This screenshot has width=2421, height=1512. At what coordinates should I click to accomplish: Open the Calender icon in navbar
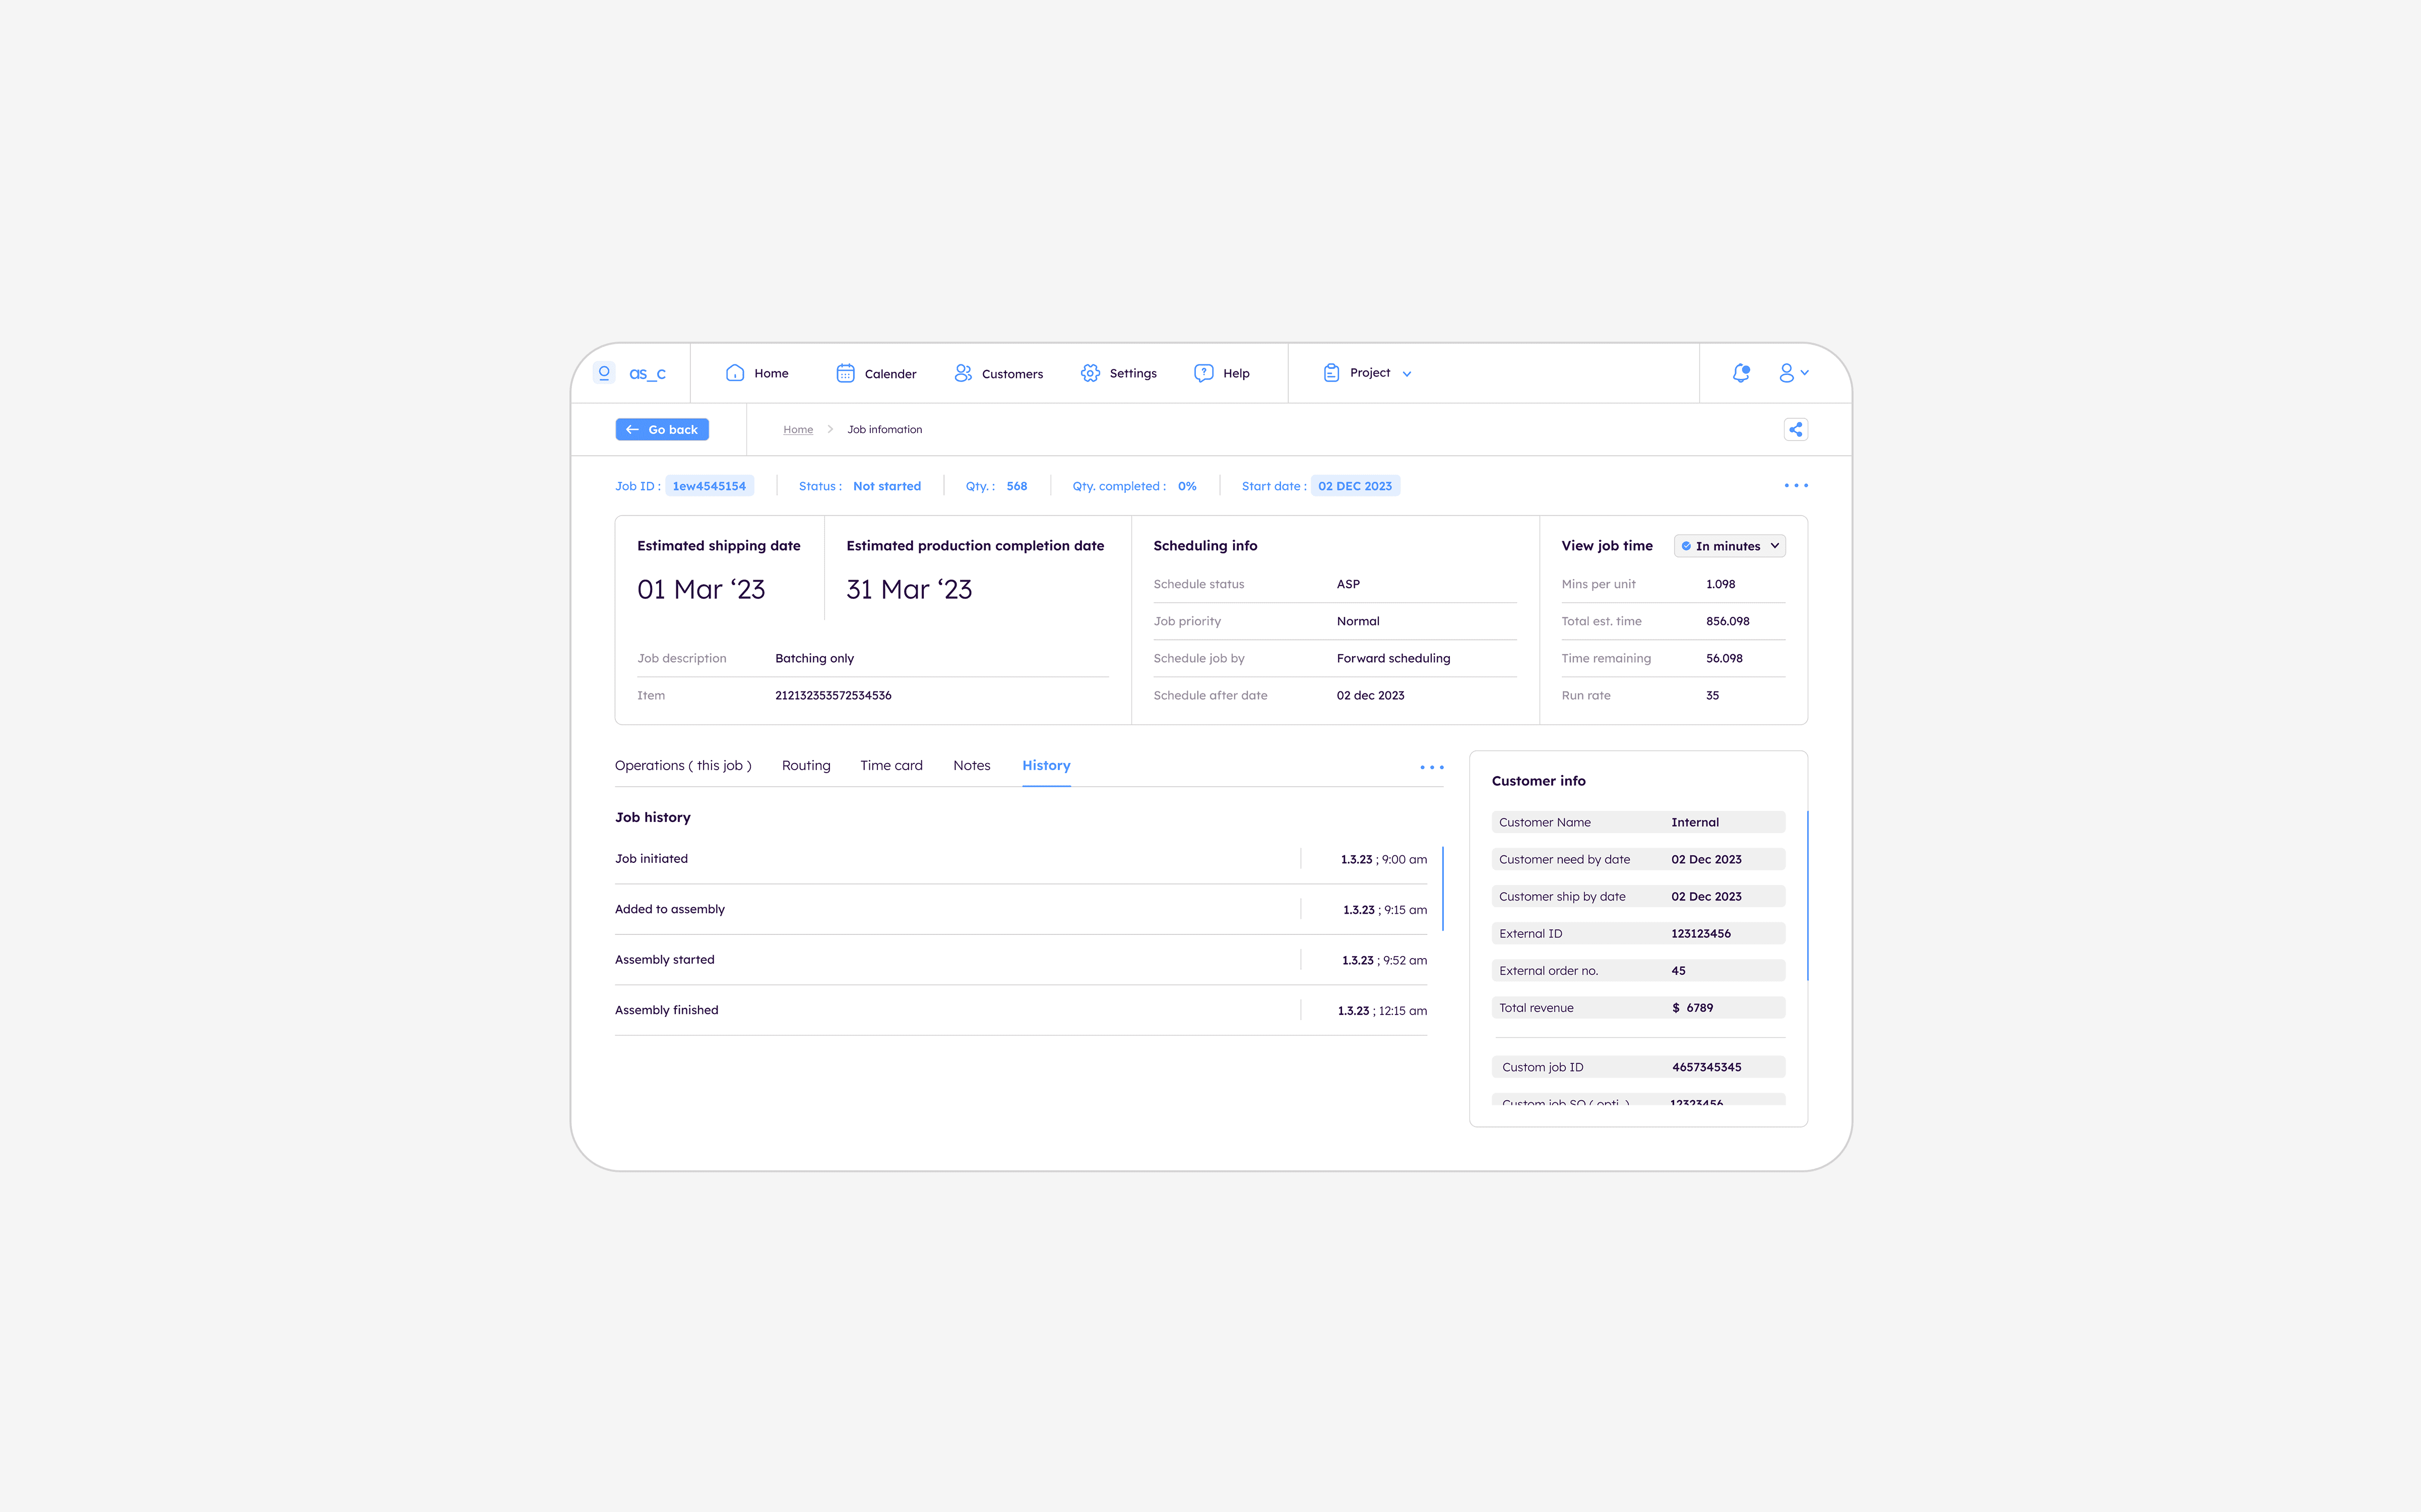pyautogui.click(x=845, y=373)
